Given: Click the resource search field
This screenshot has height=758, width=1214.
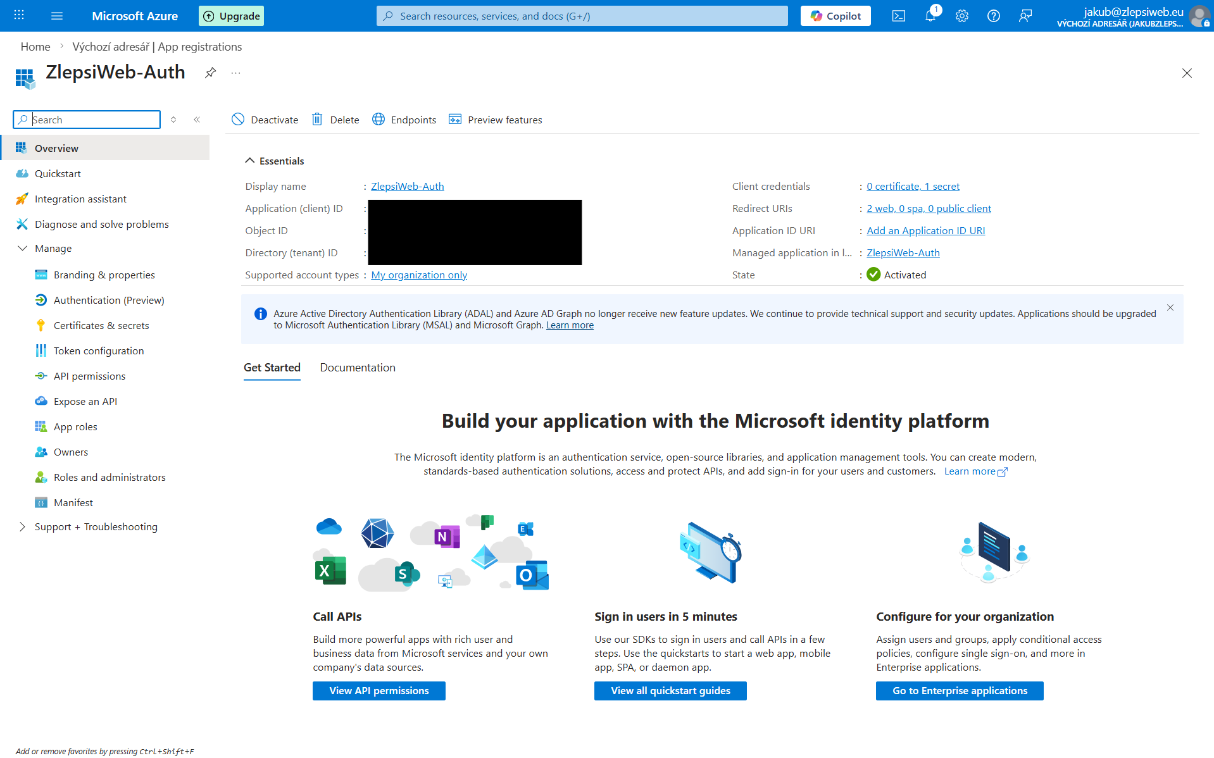Looking at the screenshot, I should coord(581,16).
